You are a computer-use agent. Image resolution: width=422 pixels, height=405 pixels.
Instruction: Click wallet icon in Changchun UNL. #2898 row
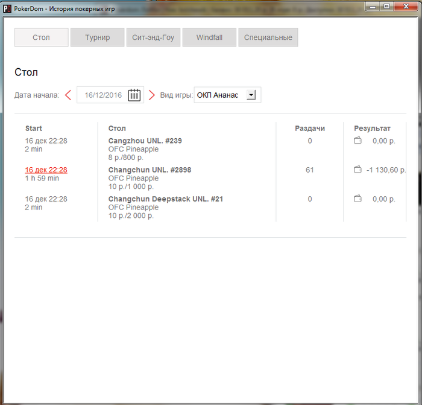pos(357,170)
